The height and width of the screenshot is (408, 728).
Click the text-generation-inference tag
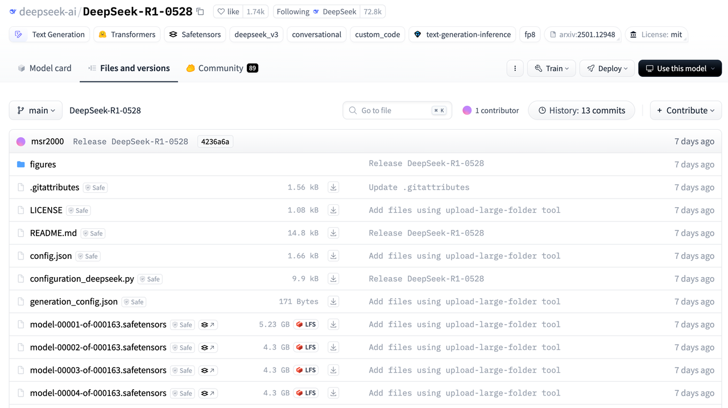(462, 35)
